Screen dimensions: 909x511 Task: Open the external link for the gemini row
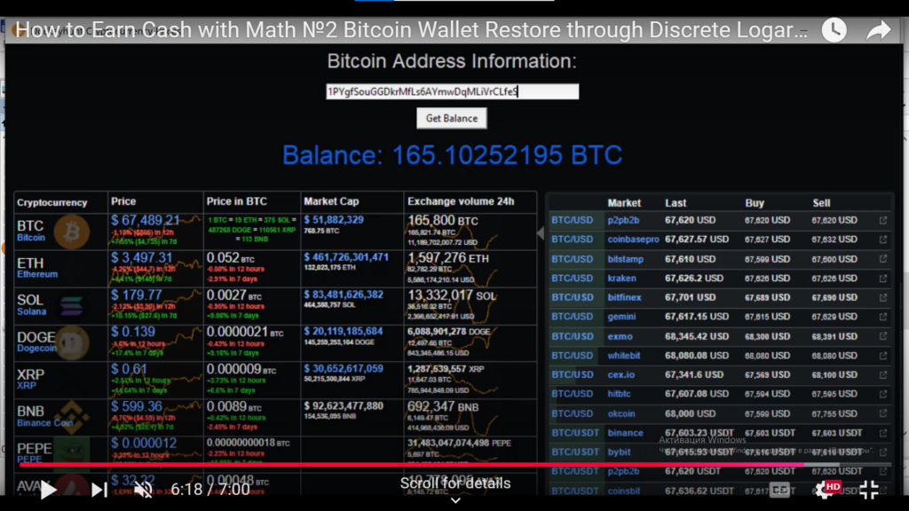coord(883,317)
